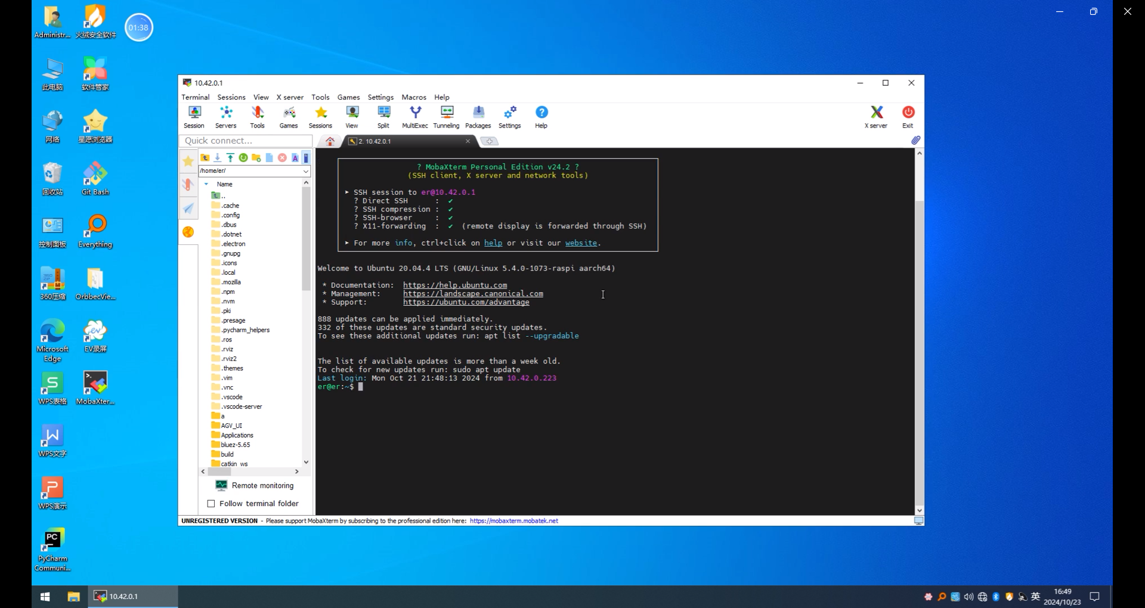Open a new terminal tab with plus
The image size is (1145, 608).
490,141
